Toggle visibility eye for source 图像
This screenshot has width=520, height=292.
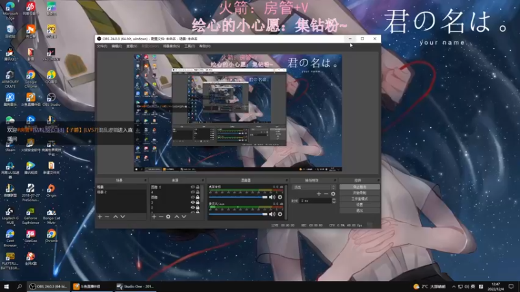pyautogui.click(x=192, y=197)
